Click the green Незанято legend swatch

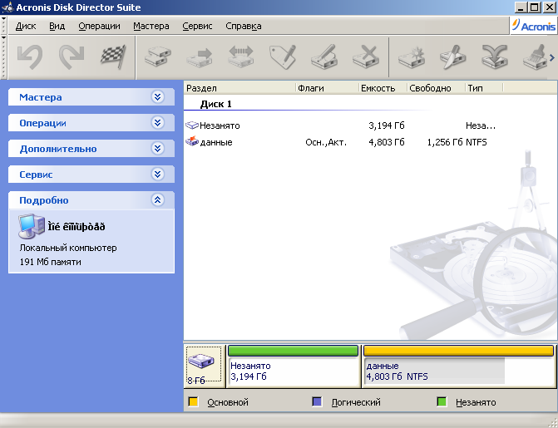442,402
